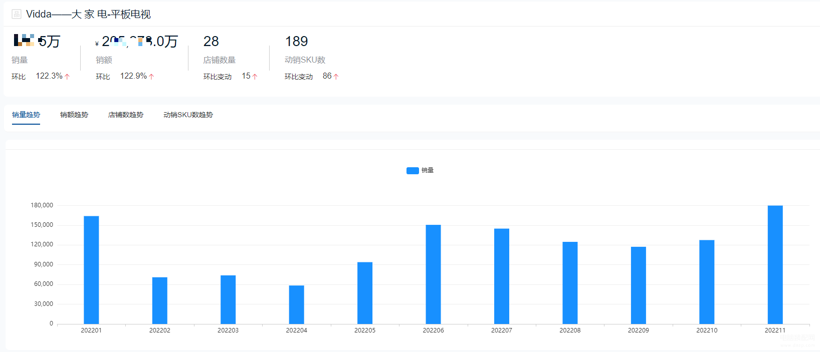Select the 店铺数趋势 tab

126,115
